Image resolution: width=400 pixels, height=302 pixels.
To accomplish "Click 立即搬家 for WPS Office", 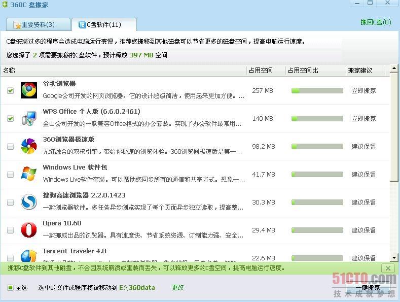I will pos(363,119).
